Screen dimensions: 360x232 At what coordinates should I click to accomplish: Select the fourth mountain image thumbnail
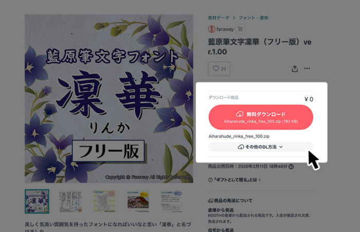(x=138, y=201)
